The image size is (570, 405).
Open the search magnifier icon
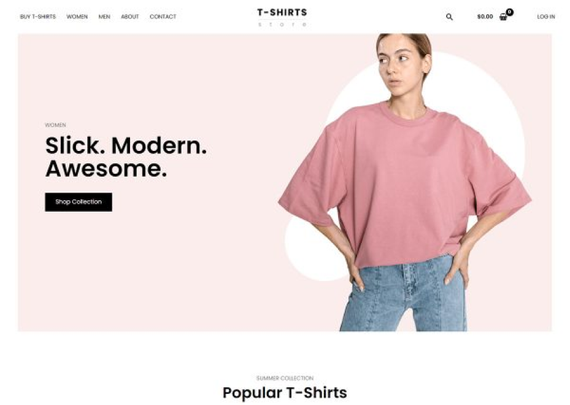[449, 17]
